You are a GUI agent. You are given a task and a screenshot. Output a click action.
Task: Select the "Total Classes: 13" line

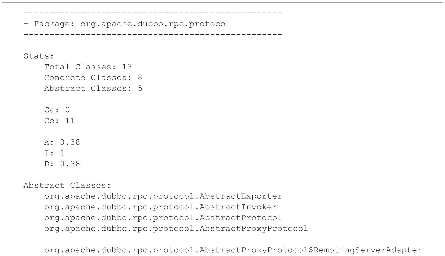click(88, 67)
